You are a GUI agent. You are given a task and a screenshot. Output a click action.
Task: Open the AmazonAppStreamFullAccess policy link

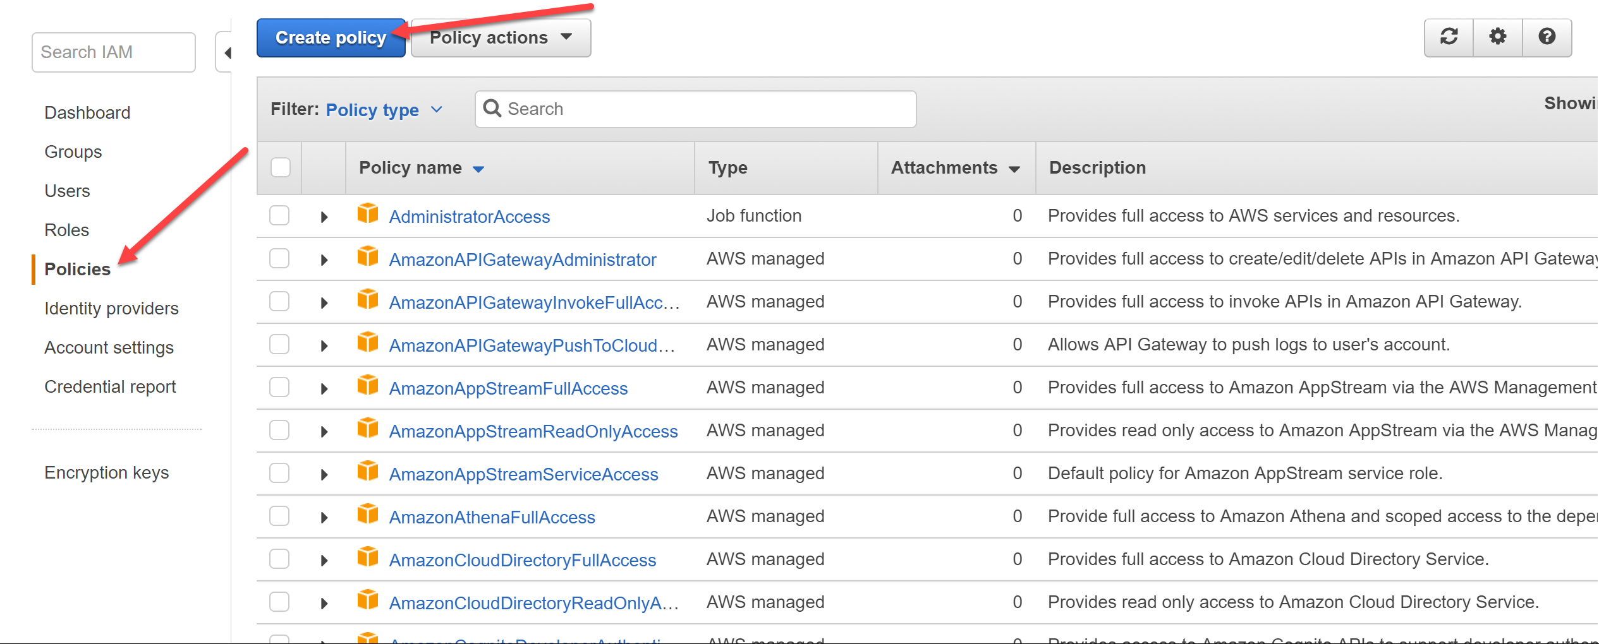508,388
